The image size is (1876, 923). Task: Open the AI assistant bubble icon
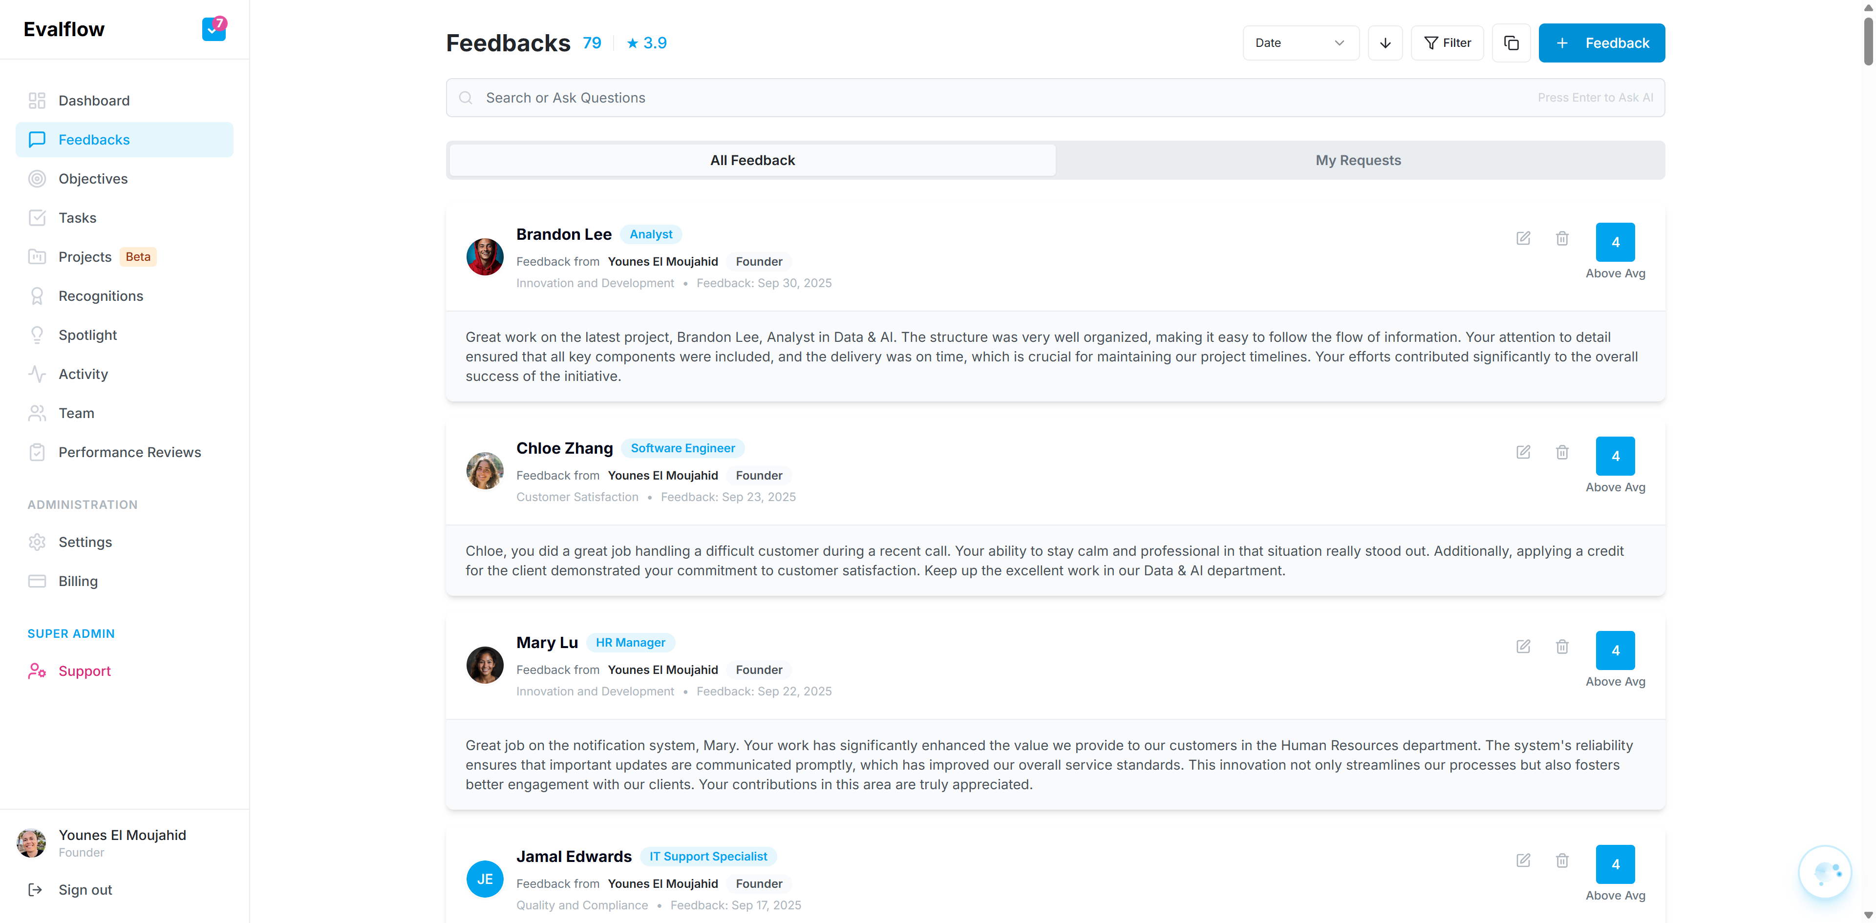(x=1824, y=871)
